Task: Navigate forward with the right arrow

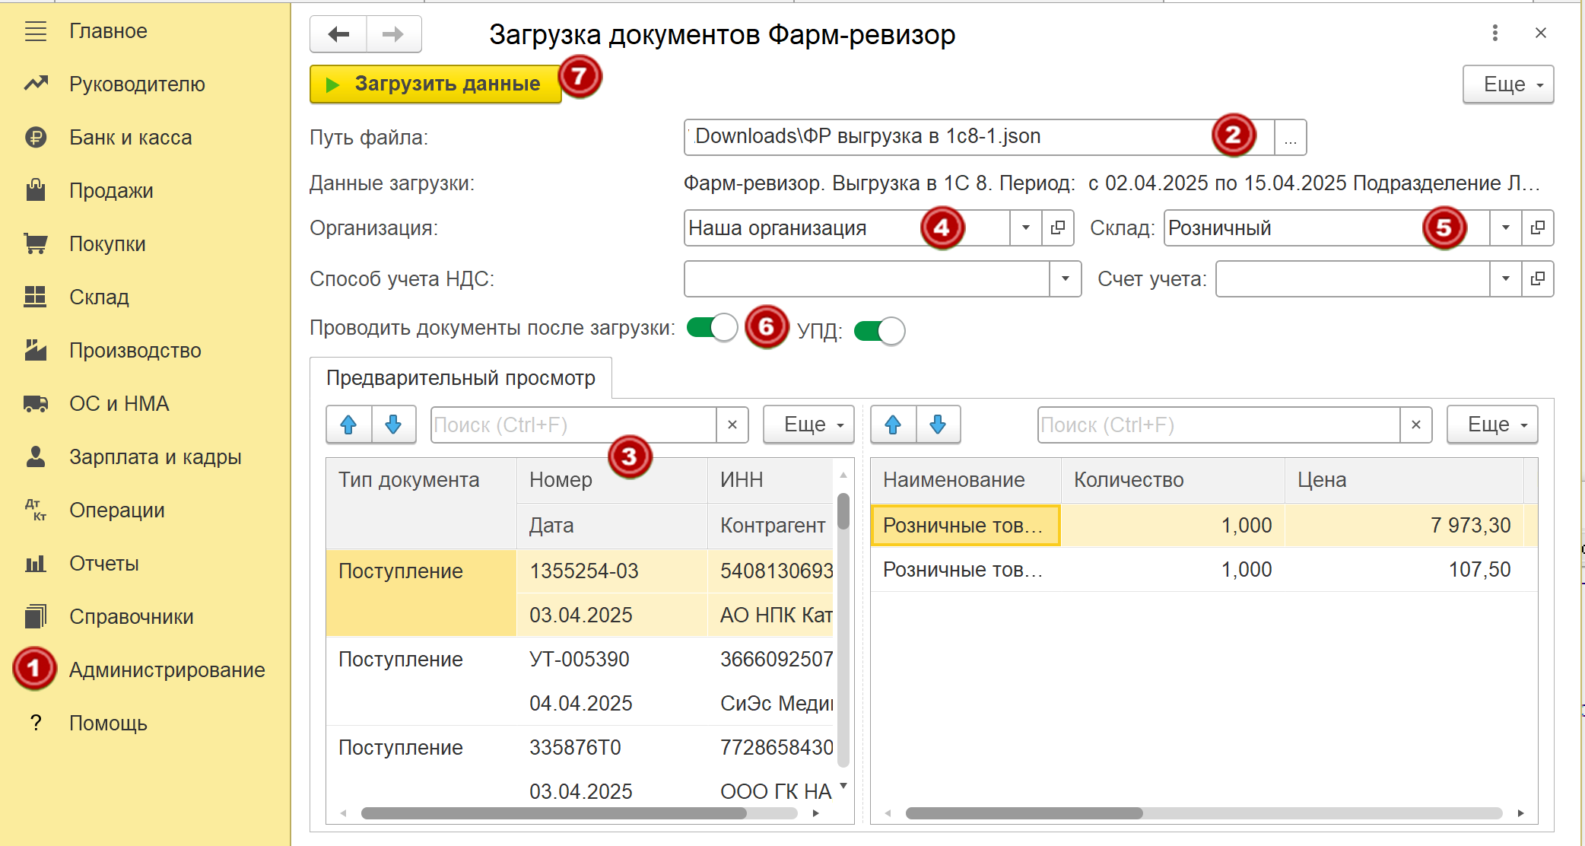Action: coord(393,34)
